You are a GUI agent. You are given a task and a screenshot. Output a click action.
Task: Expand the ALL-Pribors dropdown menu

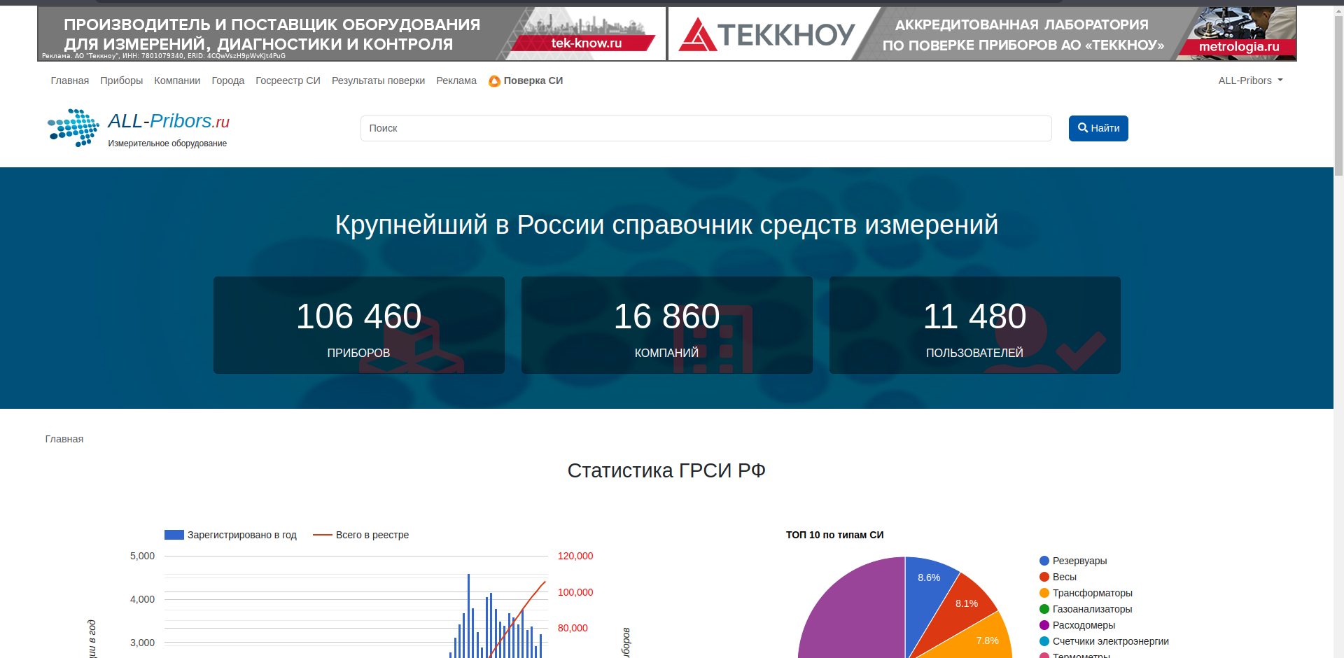(1250, 80)
